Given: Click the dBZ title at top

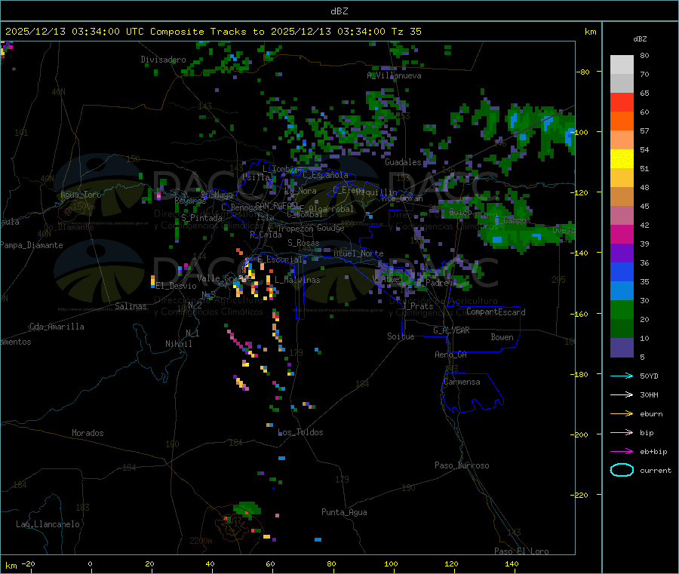Looking at the screenshot, I should coord(339,11).
